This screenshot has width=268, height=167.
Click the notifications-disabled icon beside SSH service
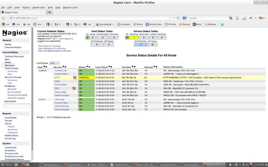pyautogui.click(x=74, y=88)
